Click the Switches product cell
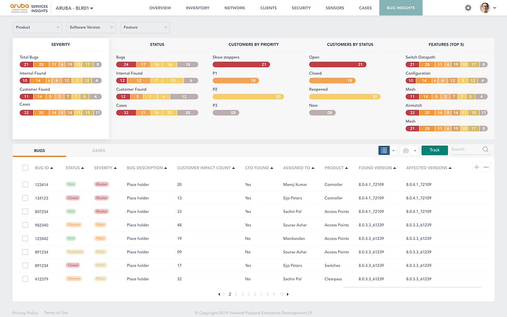Screen dimensions: 507x317 click(x=332, y=266)
